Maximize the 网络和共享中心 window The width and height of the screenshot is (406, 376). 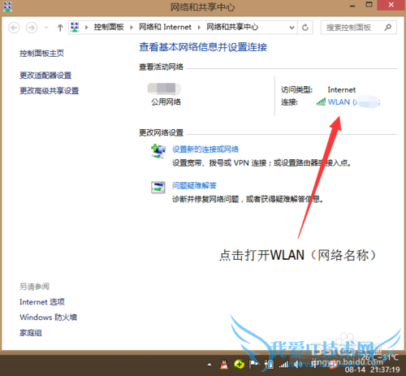coord(369,5)
